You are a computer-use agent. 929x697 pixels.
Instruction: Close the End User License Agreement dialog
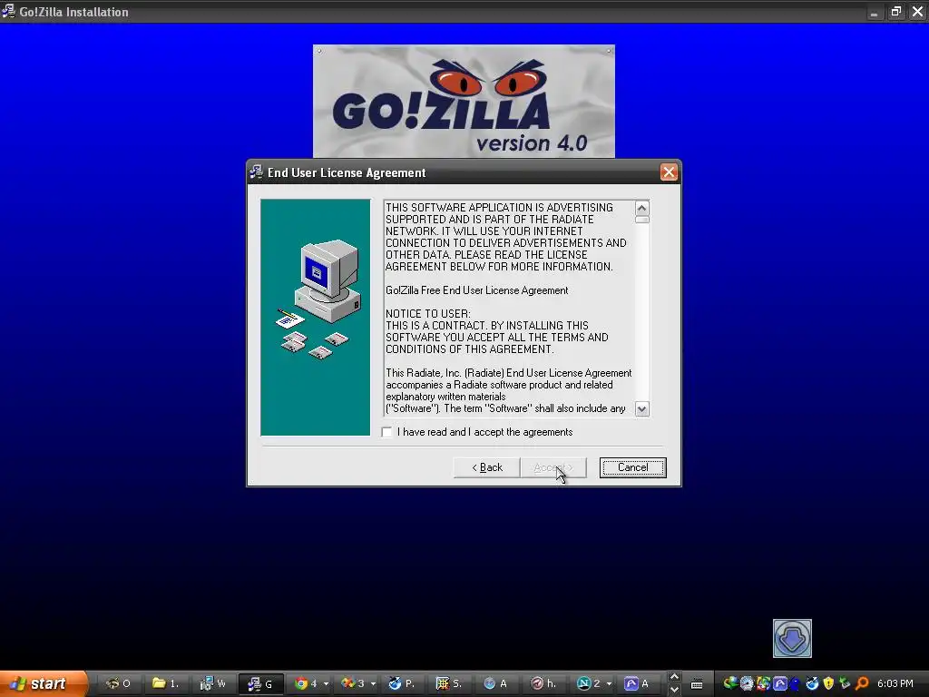pyautogui.click(x=669, y=172)
